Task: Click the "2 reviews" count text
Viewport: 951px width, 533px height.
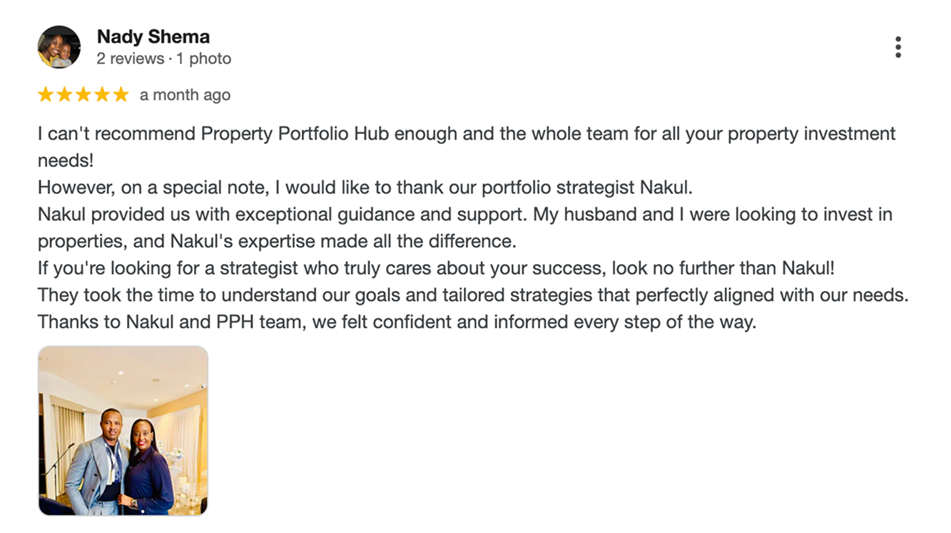Action: (x=129, y=59)
